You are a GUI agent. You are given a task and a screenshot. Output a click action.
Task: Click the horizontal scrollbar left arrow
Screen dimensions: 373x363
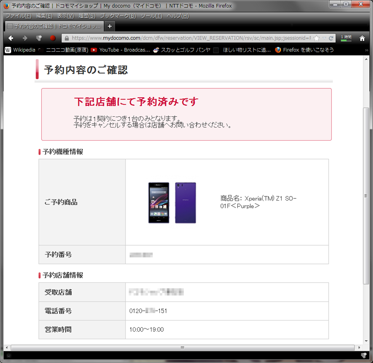[x=7, y=348]
